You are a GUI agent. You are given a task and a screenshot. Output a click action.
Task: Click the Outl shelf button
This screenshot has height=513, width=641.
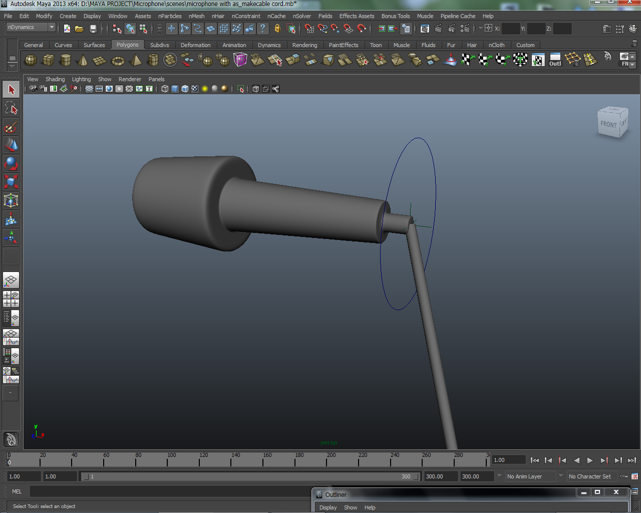[x=555, y=60]
